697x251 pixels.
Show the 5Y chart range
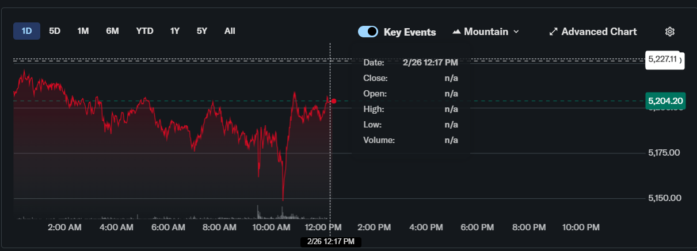(x=201, y=31)
